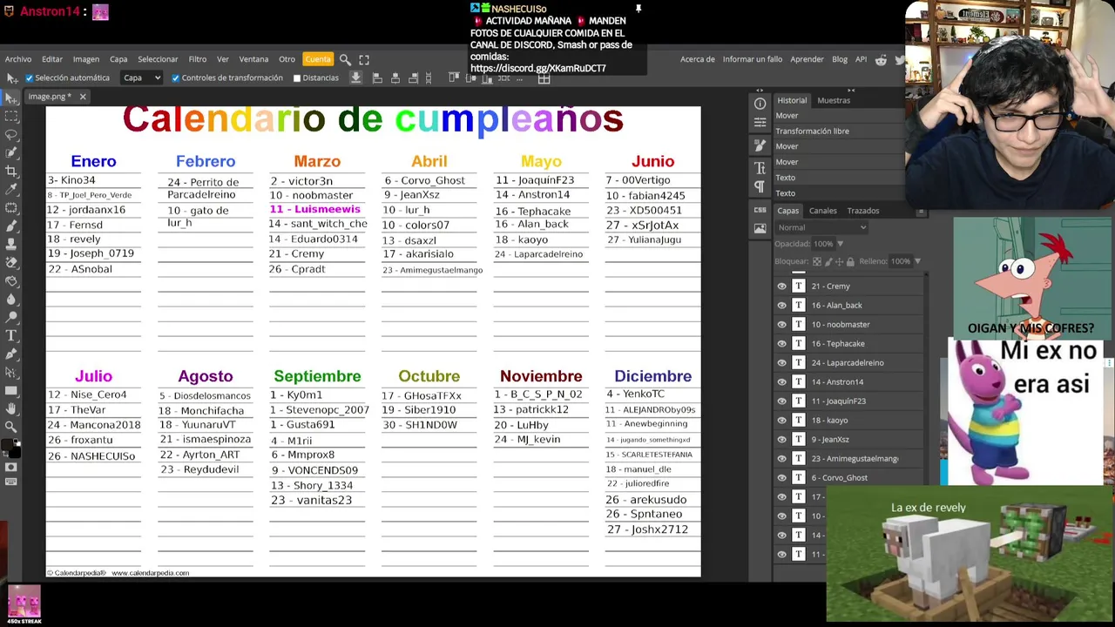Toggle Selección automática checkbox
1115x627 pixels.
[29, 78]
